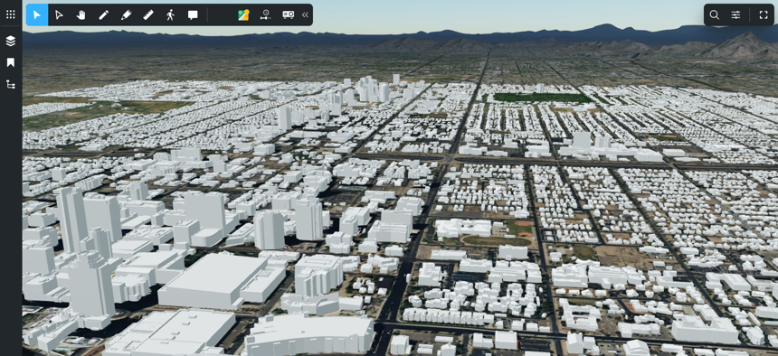Select the filled arrow selection tool
This screenshot has width=778, height=356.
point(37,14)
